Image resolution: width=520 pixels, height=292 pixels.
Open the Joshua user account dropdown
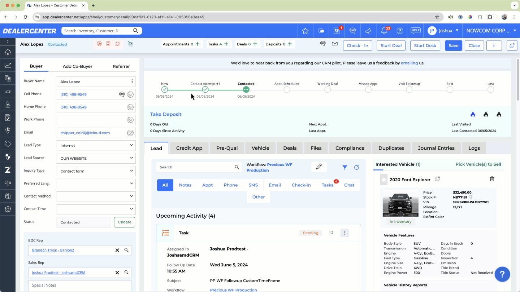point(443,31)
